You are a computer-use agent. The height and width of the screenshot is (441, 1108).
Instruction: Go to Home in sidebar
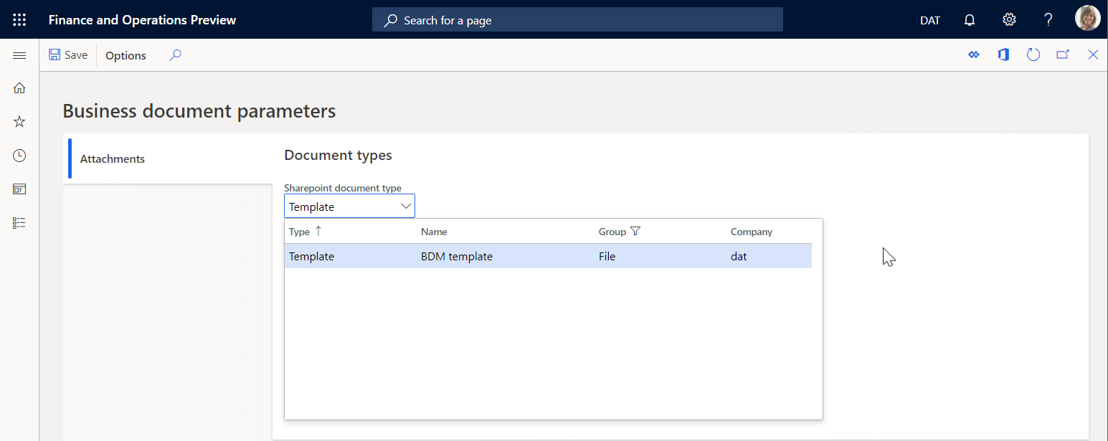[19, 88]
